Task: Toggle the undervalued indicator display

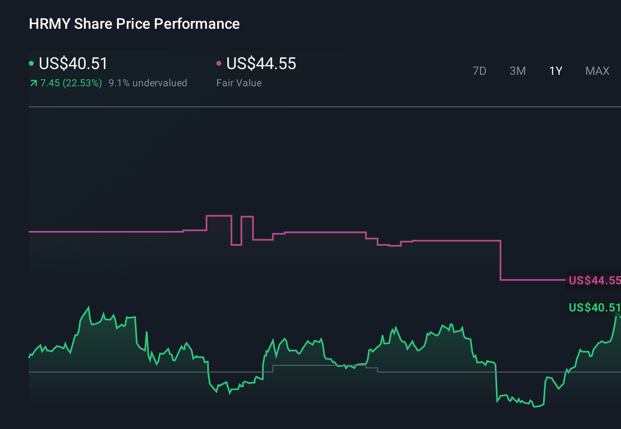Action: [148, 83]
